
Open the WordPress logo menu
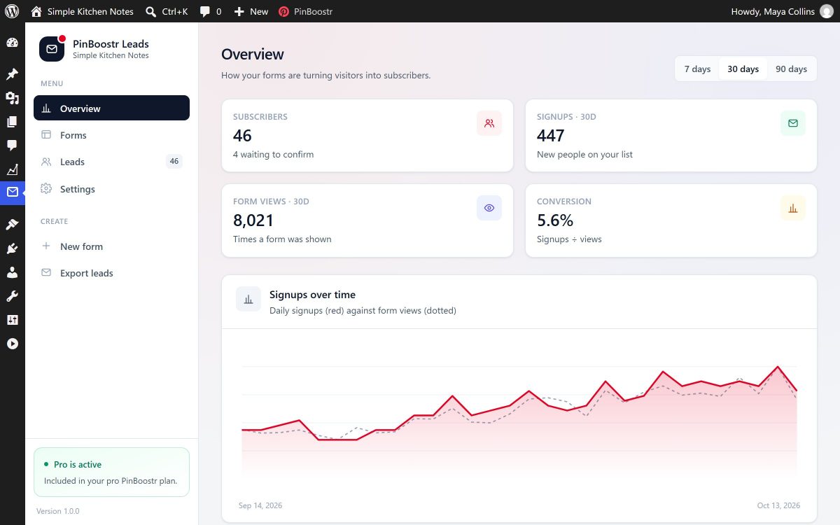click(x=12, y=11)
